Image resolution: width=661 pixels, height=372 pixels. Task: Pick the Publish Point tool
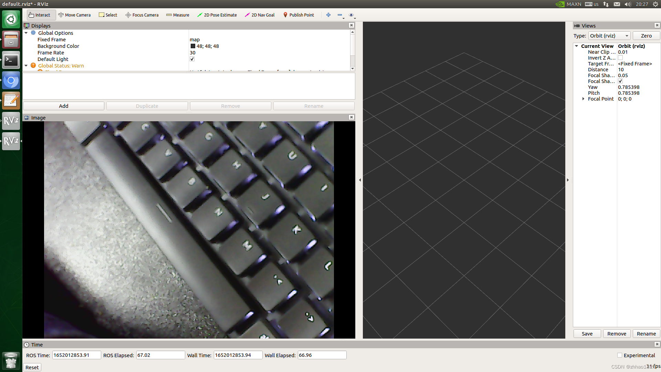(x=298, y=15)
